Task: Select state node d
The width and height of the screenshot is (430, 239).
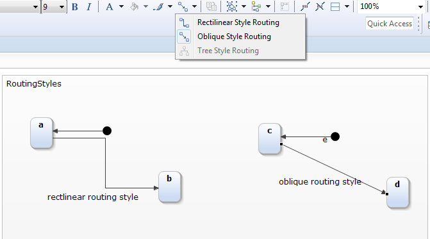Action: (398, 192)
